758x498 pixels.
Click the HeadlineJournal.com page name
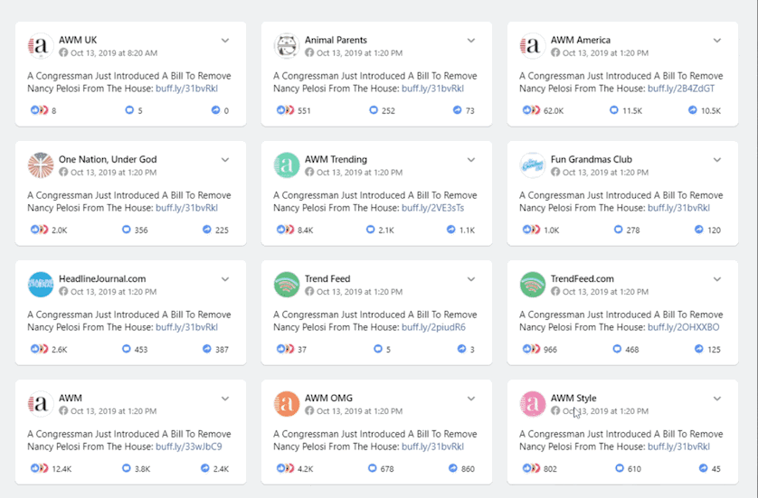pos(102,278)
